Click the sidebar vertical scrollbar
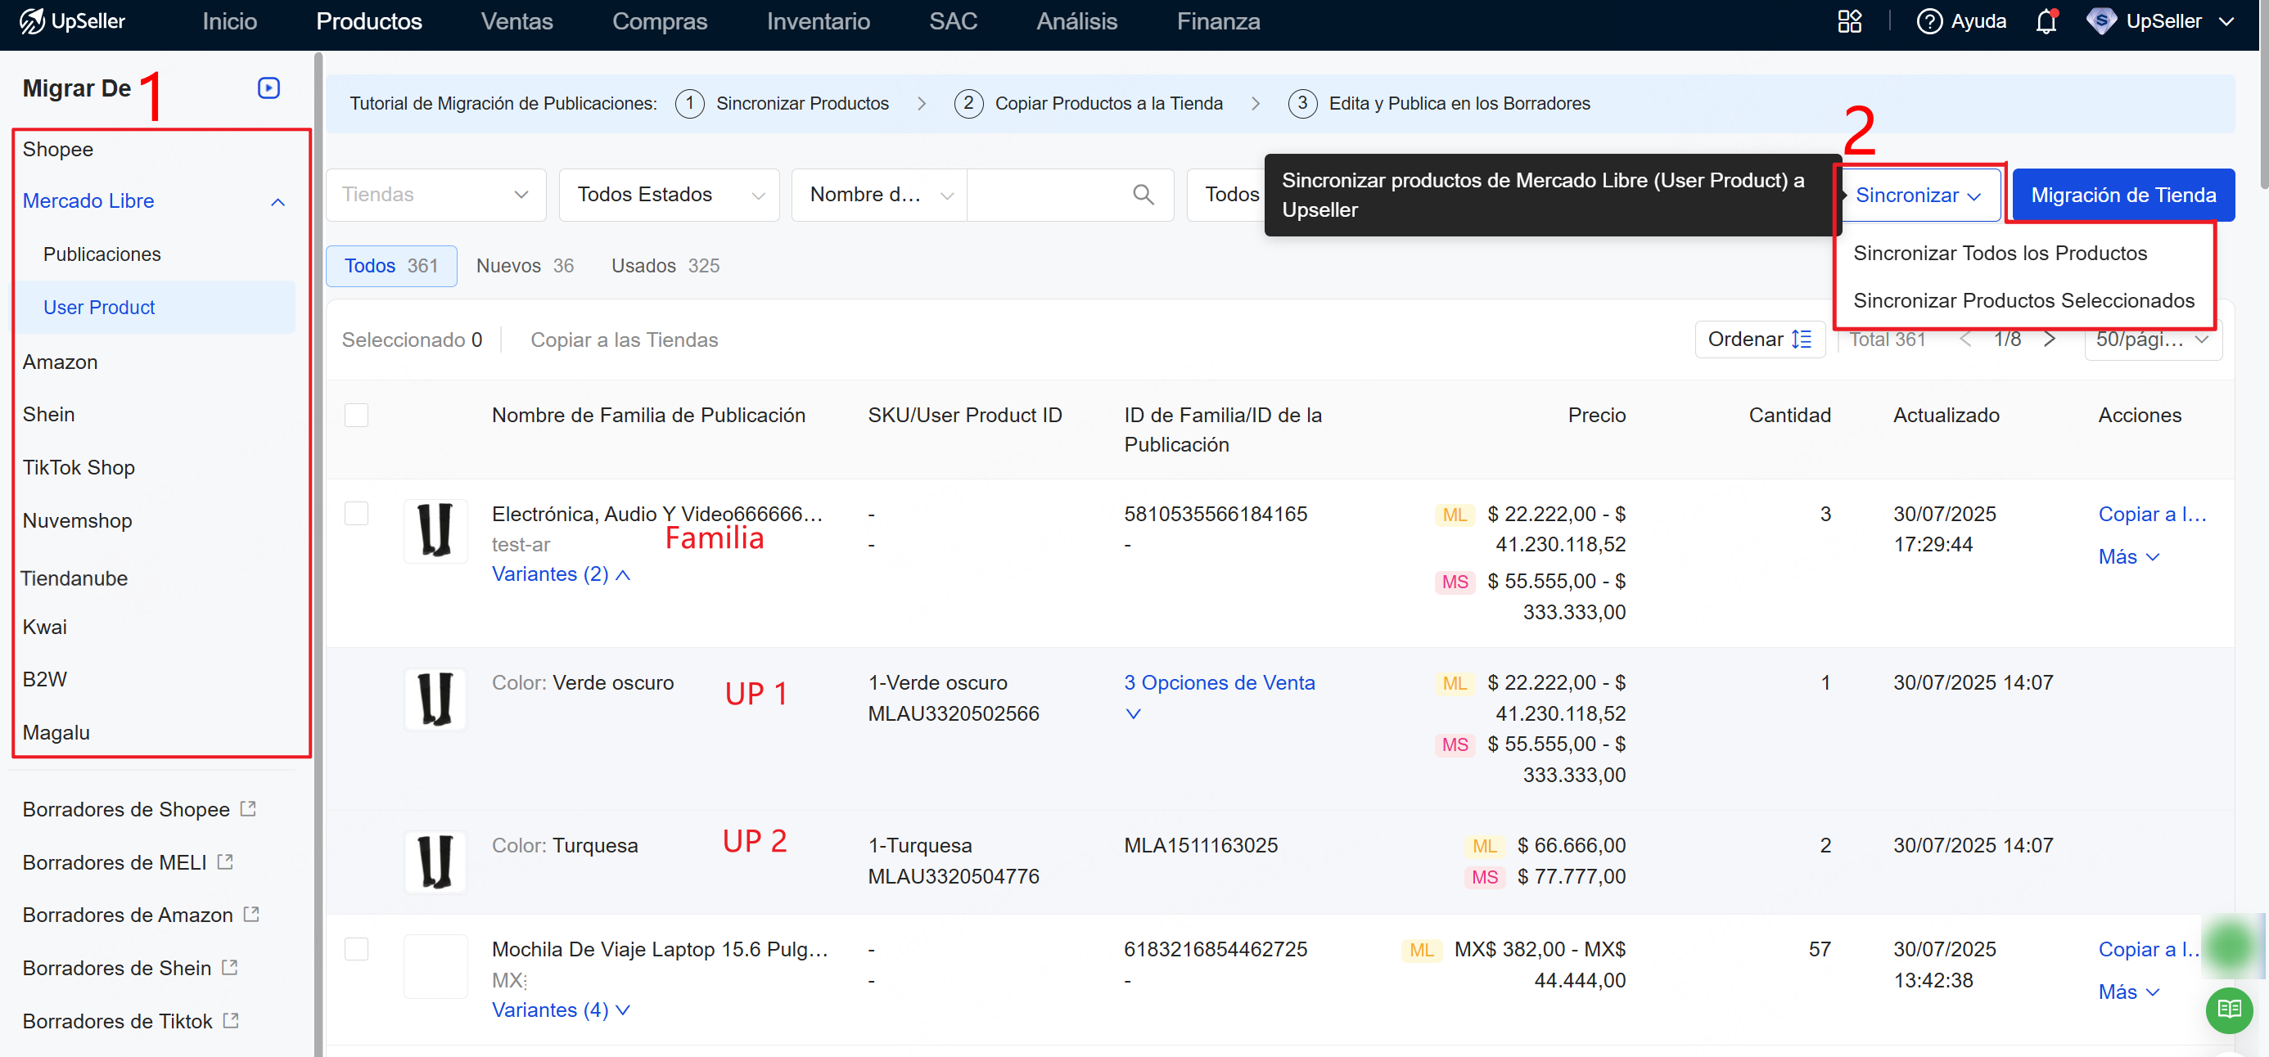2269x1057 pixels. tap(319, 555)
